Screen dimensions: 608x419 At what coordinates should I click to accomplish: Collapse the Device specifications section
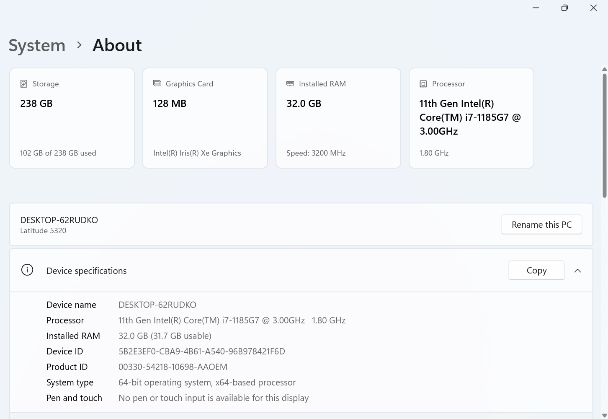tap(577, 271)
